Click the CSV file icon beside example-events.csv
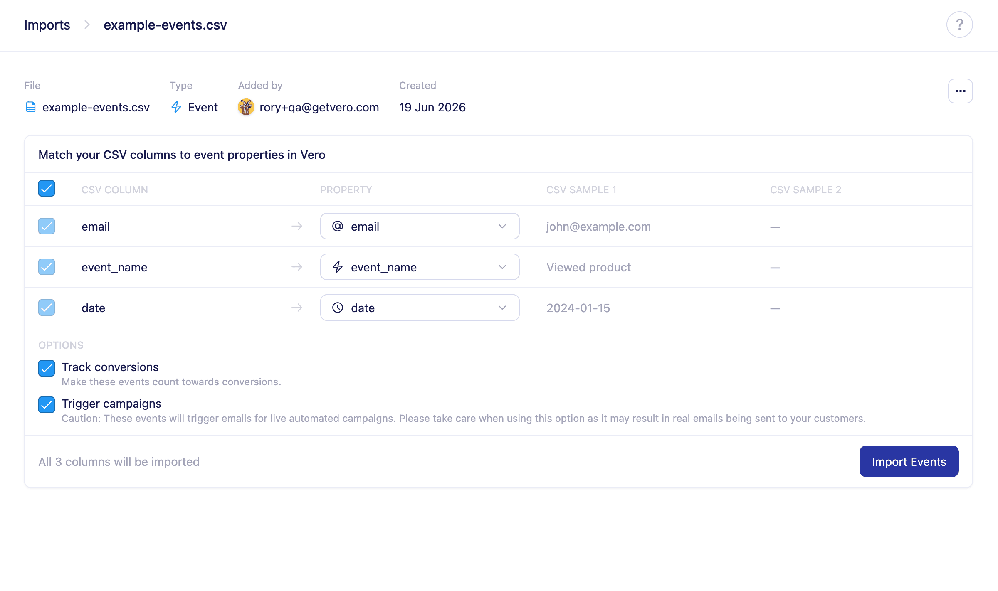 tap(31, 107)
